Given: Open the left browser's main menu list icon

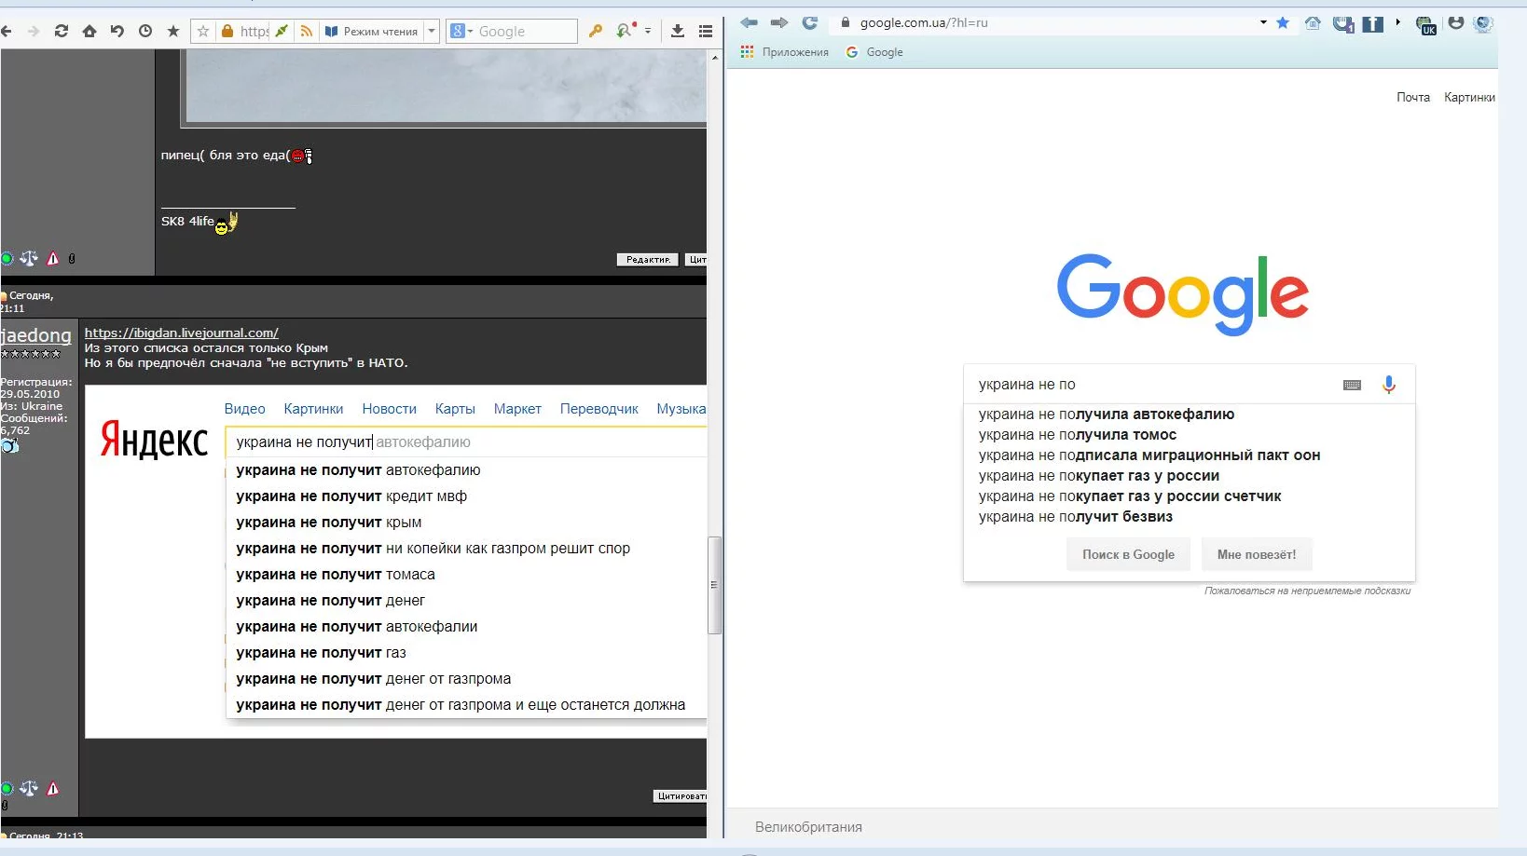Looking at the screenshot, I should [706, 32].
